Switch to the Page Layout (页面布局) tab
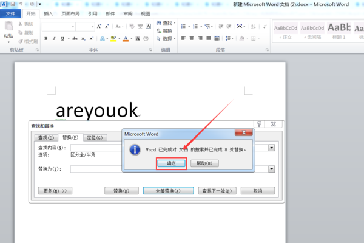This screenshot has height=243, width=364. pos(70,13)
